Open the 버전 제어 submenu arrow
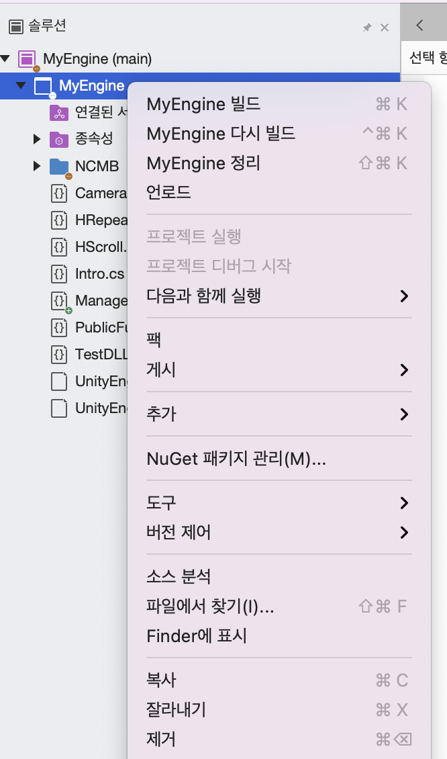The width and height of the screenshot is (447, 759). (x=405, y=533)
